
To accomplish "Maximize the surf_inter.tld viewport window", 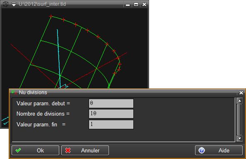I will [136, 5].
